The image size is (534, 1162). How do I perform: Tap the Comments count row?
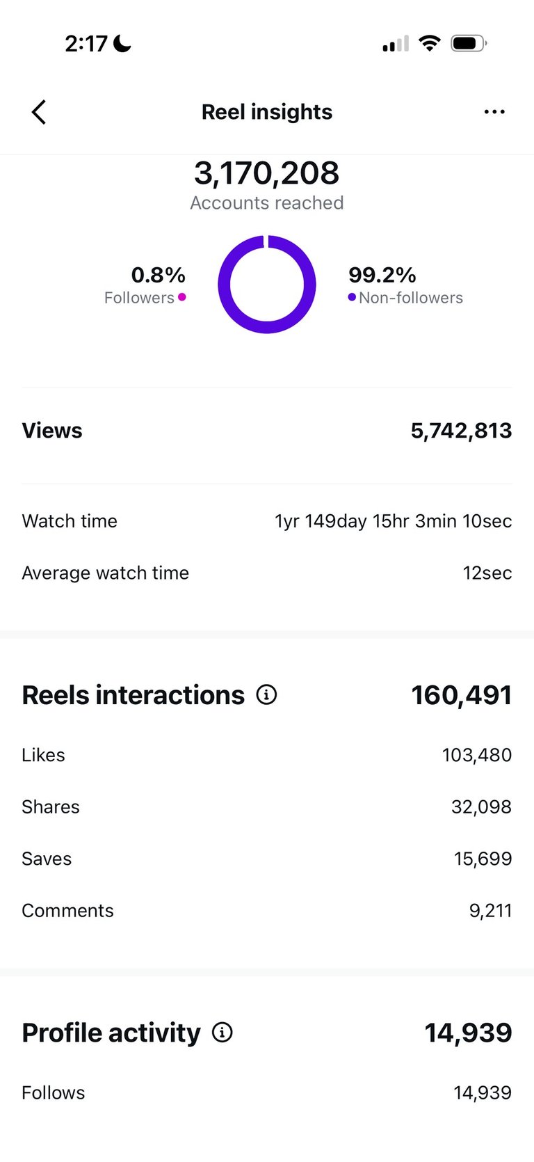tap(267, 910)
